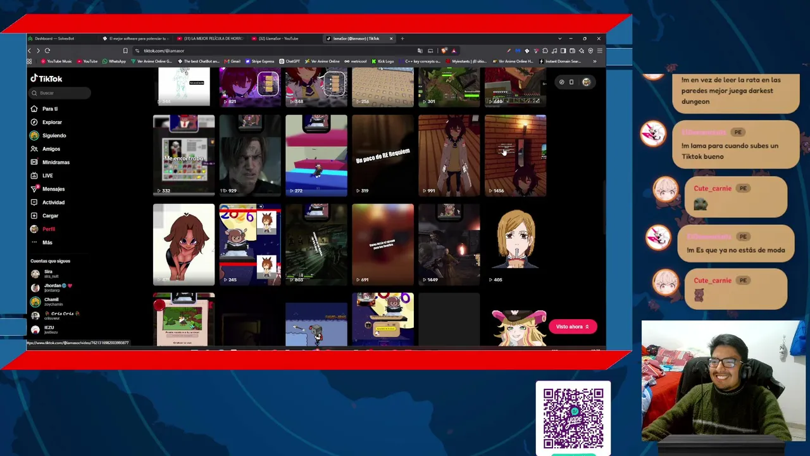Click the TikTok logo
The height and width of the screenshot is (456, 810).
(46, 79)
